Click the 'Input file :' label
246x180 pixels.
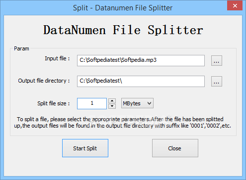click(57, 58)
